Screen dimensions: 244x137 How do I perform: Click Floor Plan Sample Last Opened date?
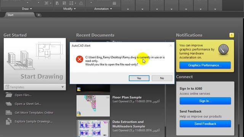pyautogui.click(x=136, y=101)
